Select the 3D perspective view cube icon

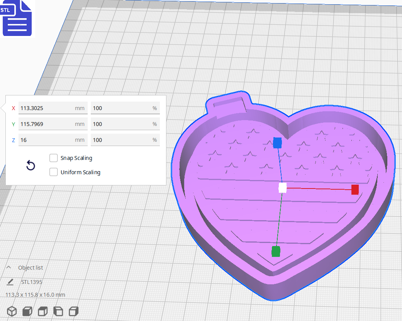[12, 311]
